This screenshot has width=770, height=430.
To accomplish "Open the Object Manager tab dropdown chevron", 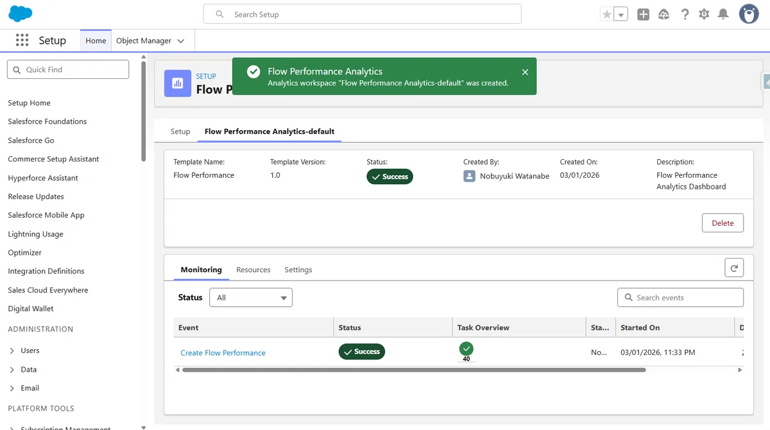I will [181, 41].
